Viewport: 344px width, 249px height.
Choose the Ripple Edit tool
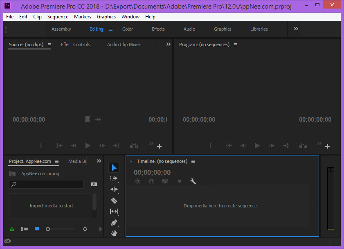click(114, 189)
